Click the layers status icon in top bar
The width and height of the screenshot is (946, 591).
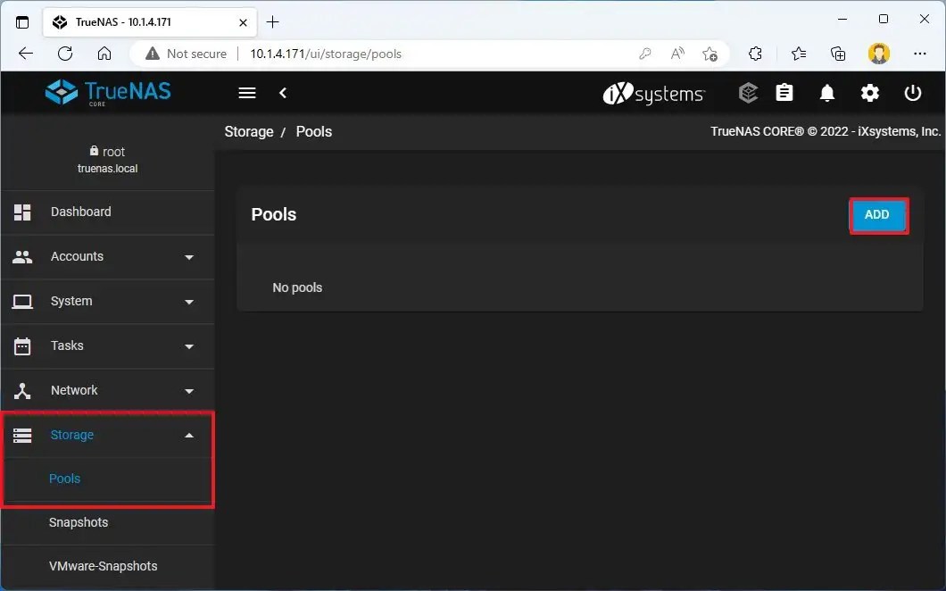(748, 93)
